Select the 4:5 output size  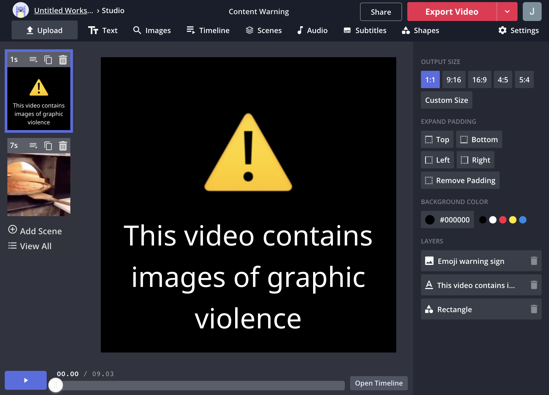point(503,80)
